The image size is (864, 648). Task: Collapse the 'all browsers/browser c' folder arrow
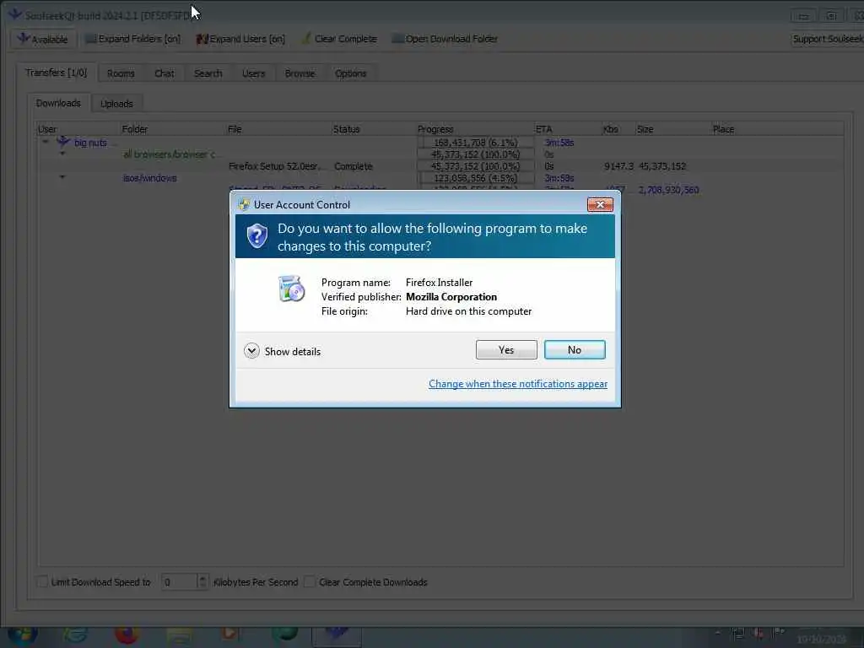coord(62,154)
